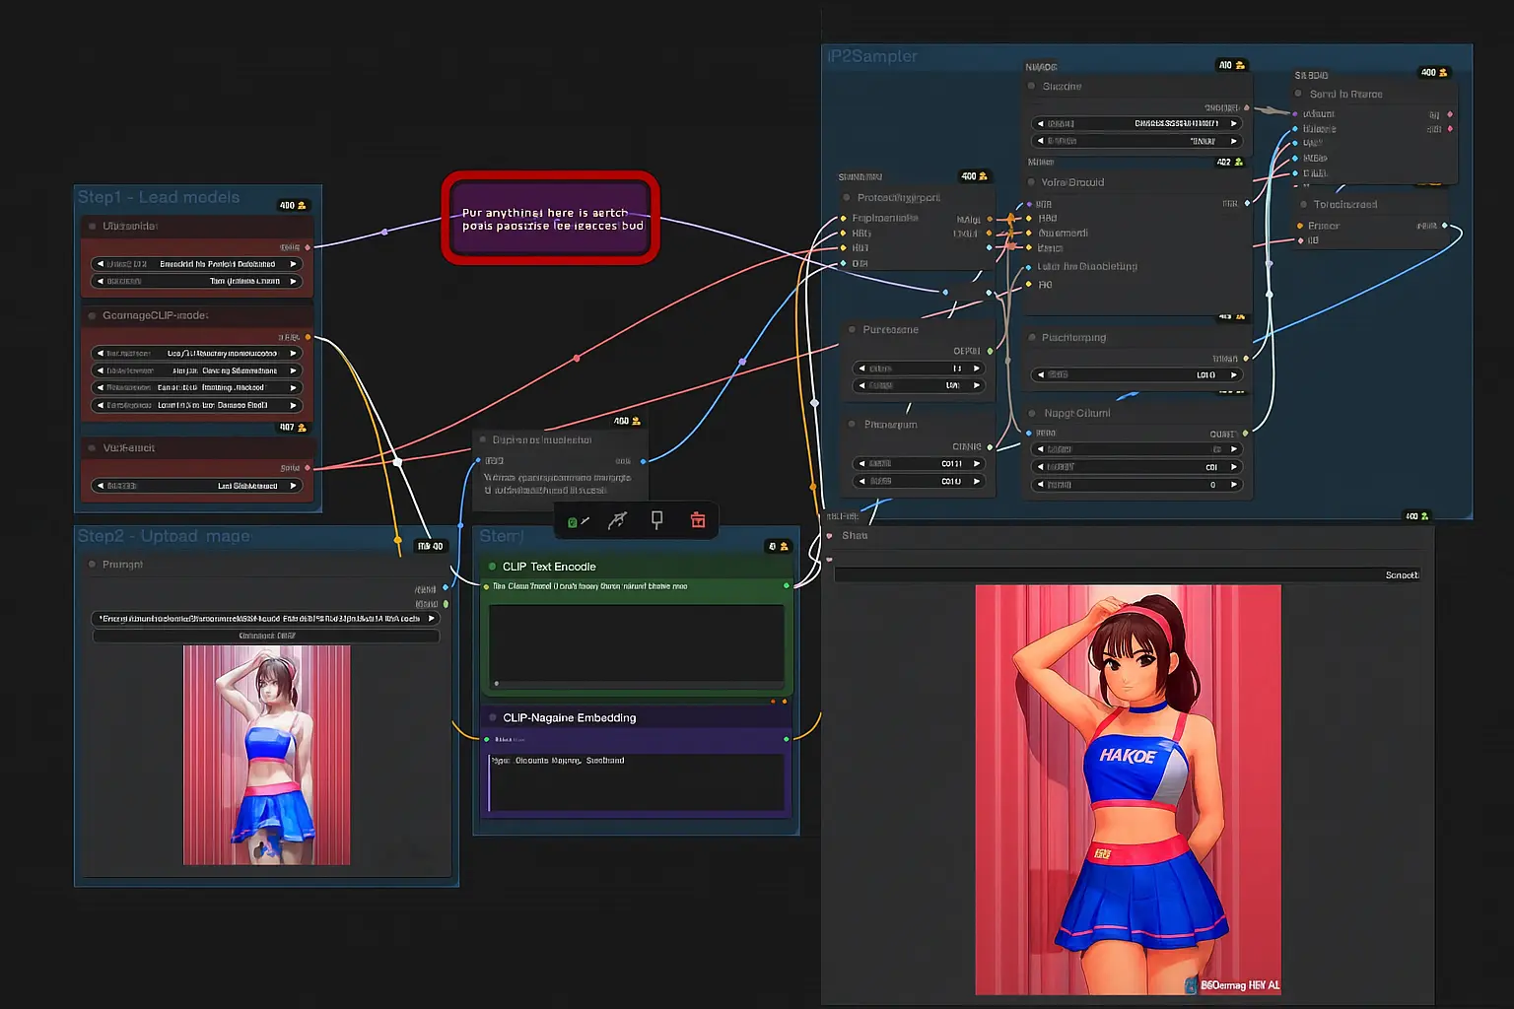Click the right arrow on Pitnargum's bottom row
This screenshot has width=1514, height=1009.
[x=977, y=481]
